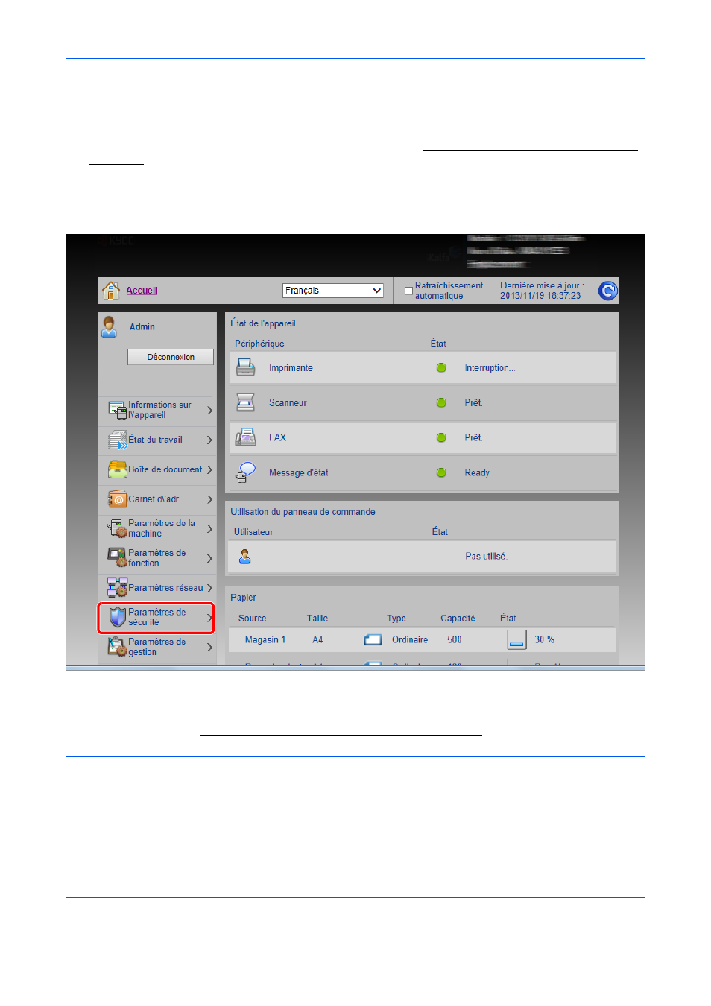
Task: Click the control panel user icon
Action: tap(244, 557)
